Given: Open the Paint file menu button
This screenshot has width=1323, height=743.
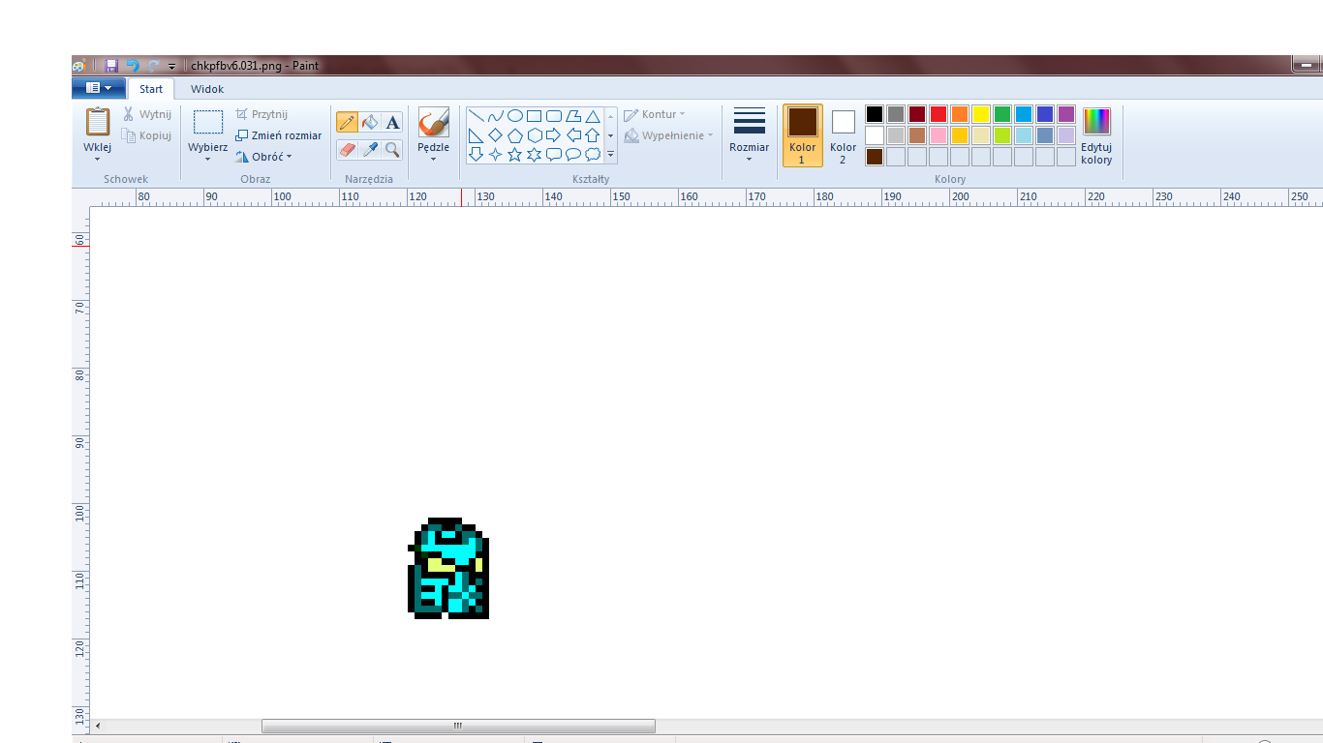Looking at the screenshot, I should pyautogui.click(x=99, y=88).
